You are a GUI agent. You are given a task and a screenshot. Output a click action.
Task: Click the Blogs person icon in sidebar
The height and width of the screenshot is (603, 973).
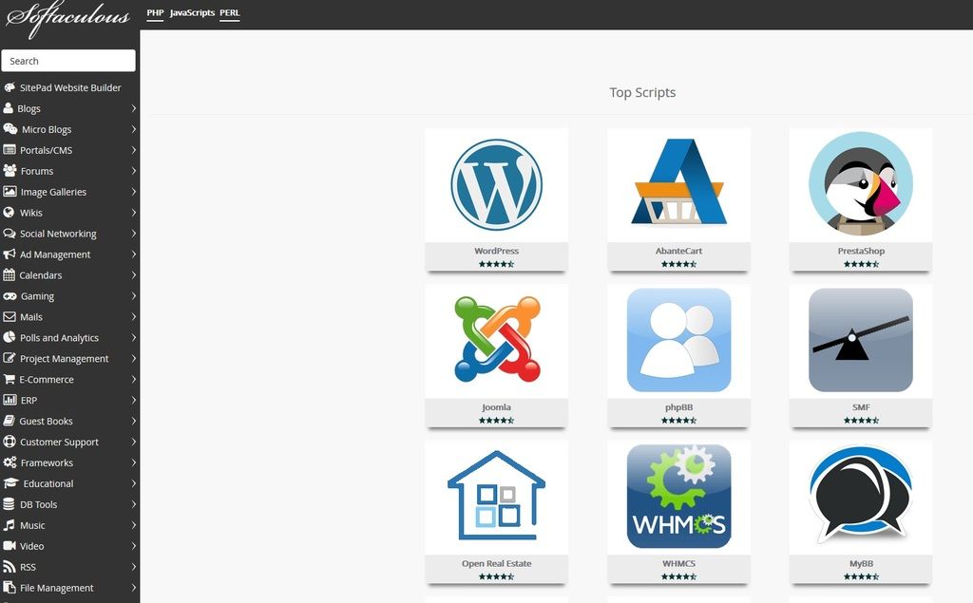8,108
